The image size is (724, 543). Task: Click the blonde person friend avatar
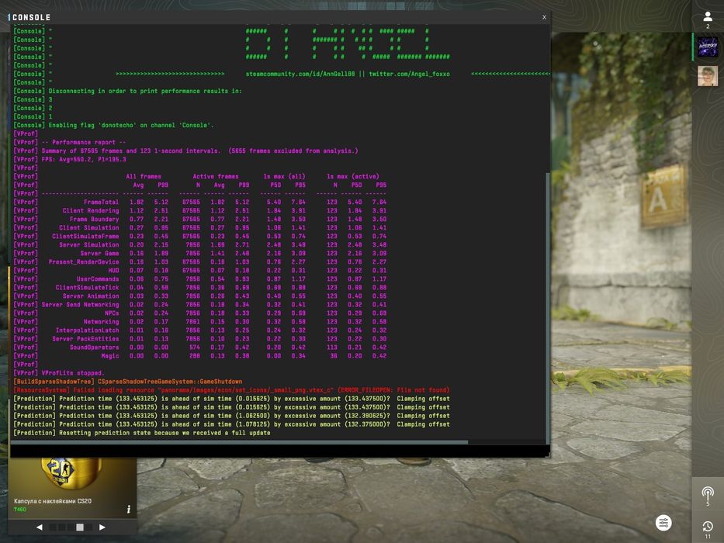pyautogui.click(x=708, y=76)
